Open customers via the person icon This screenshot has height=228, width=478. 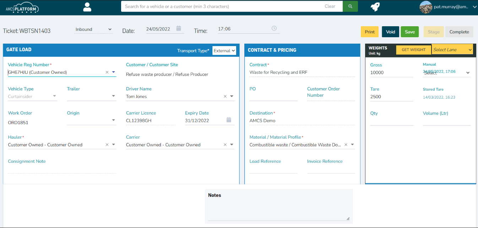87,7
